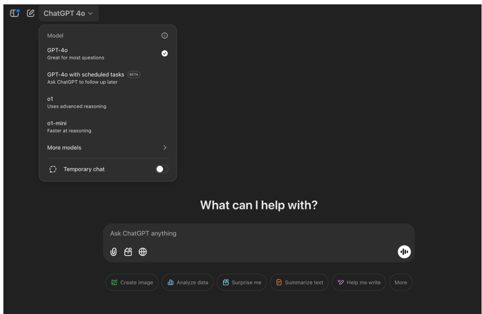
Task: Choose GPT-4o with scheduled tasks
Action: click(108, 78)
